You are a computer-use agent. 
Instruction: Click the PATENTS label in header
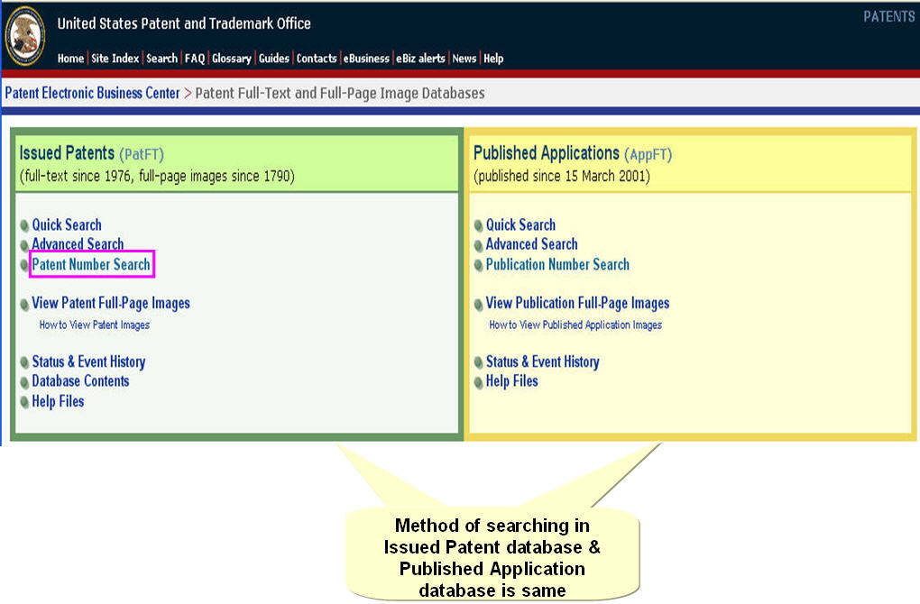click(x=888, y=16)
